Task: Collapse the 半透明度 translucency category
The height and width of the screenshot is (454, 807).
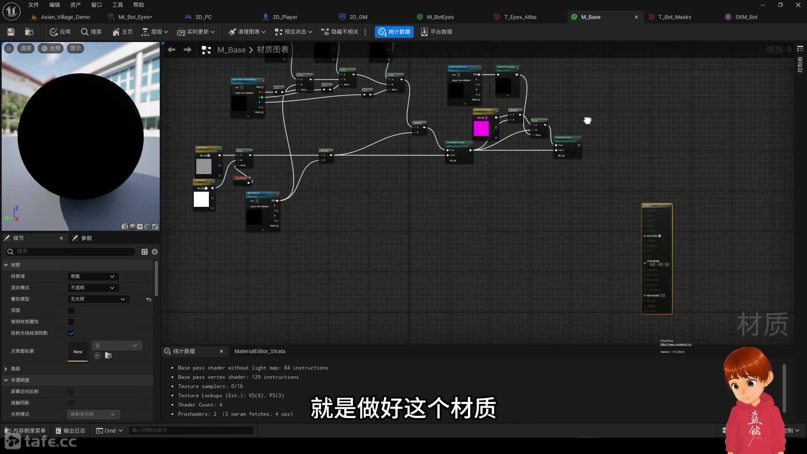Action: coord(6,380)
